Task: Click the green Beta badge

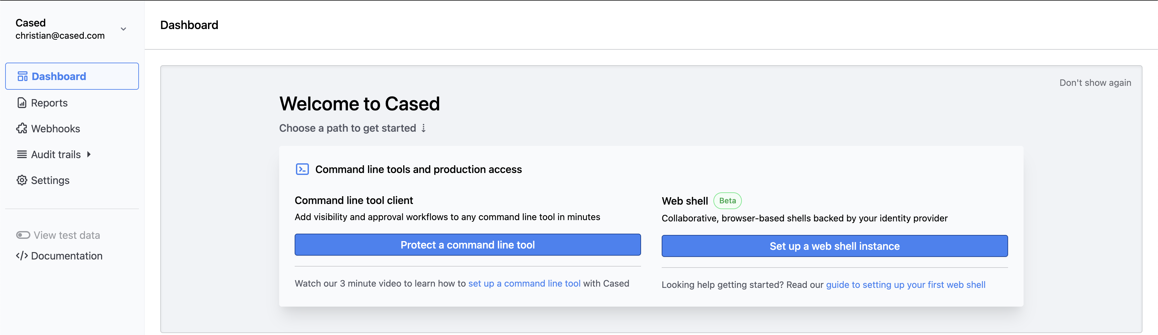Action: pyautogui.click(x=727, y=201)
